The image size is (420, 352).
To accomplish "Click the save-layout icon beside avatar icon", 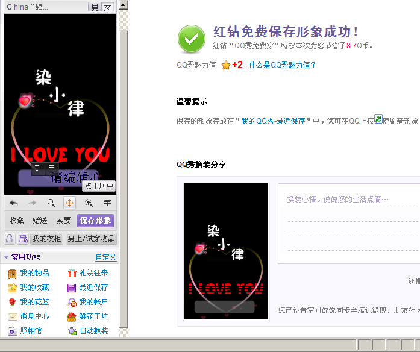I will point(23,239).
